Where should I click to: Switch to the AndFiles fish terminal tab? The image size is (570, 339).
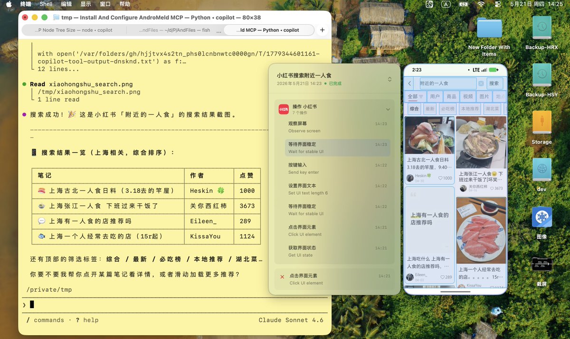[x=174, y=30]
